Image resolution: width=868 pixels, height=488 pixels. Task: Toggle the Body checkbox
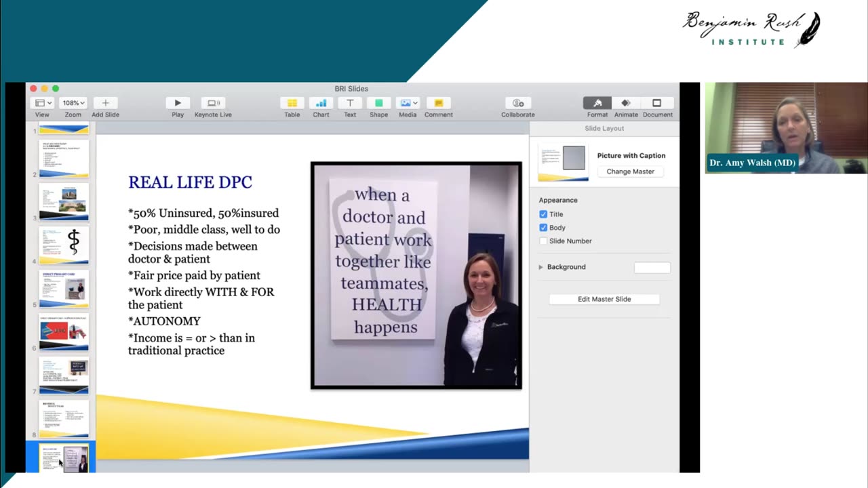point(543,228)
